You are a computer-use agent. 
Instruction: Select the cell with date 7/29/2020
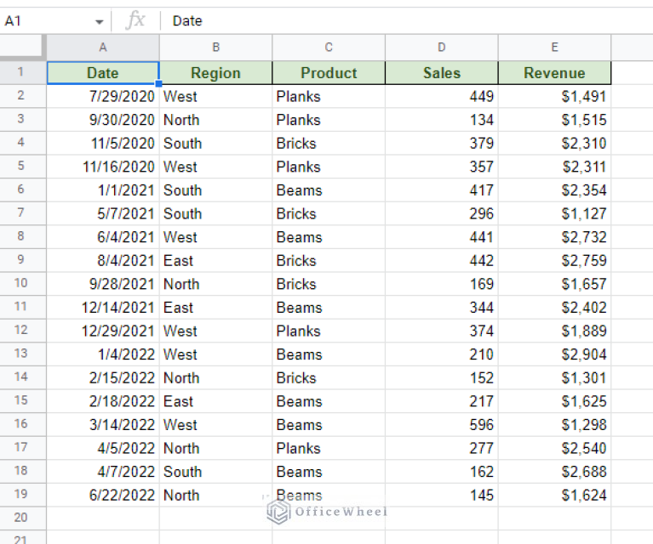point(103,97)
